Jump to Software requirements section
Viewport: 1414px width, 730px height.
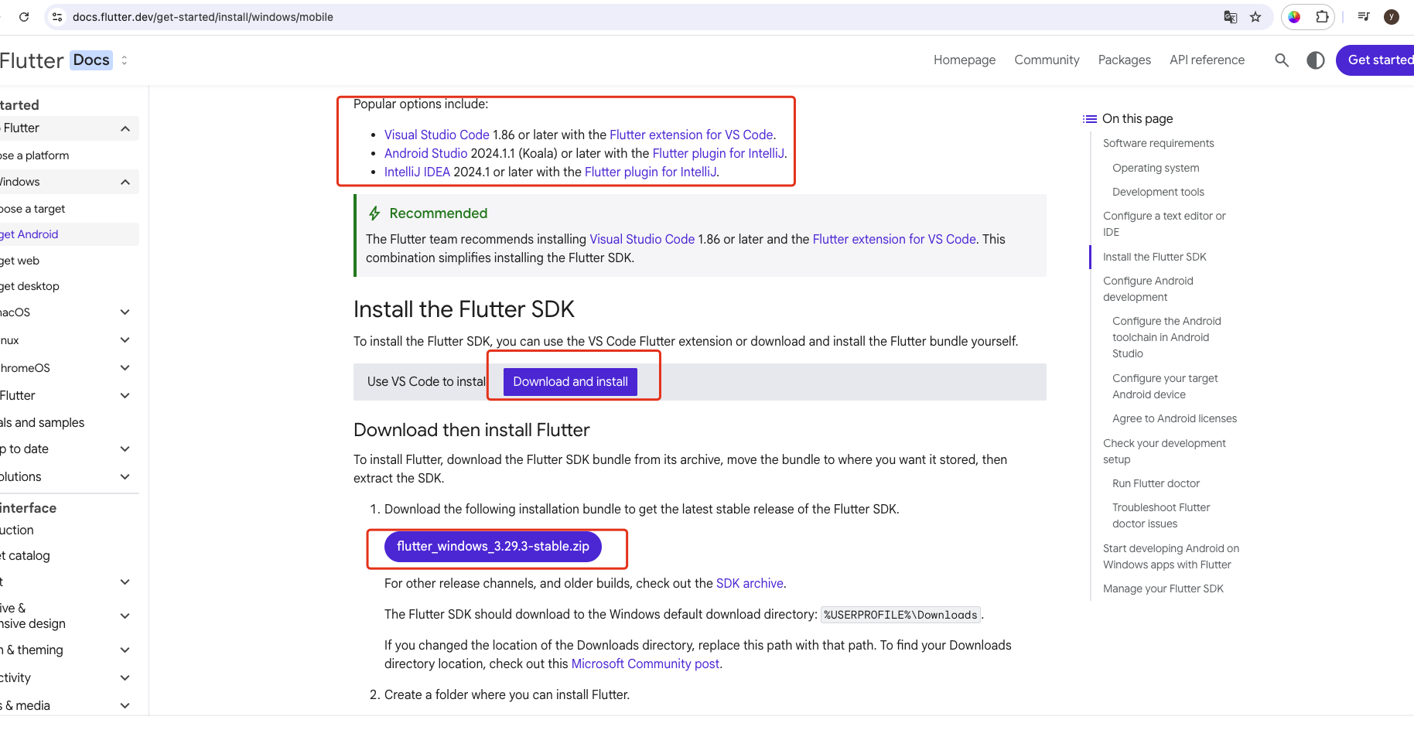pos(1158,143)
